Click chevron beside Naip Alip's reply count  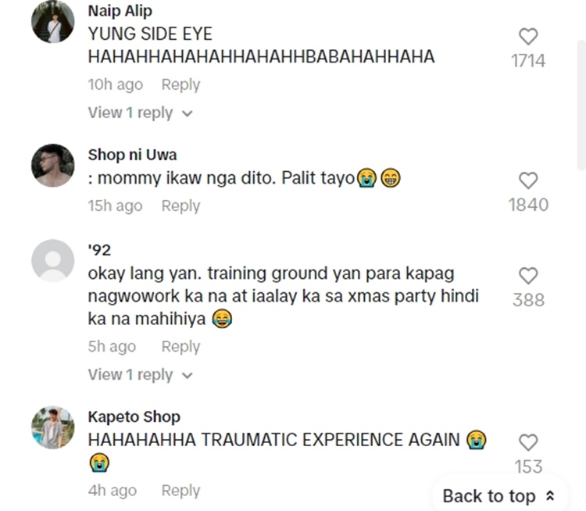click(187, 113)
